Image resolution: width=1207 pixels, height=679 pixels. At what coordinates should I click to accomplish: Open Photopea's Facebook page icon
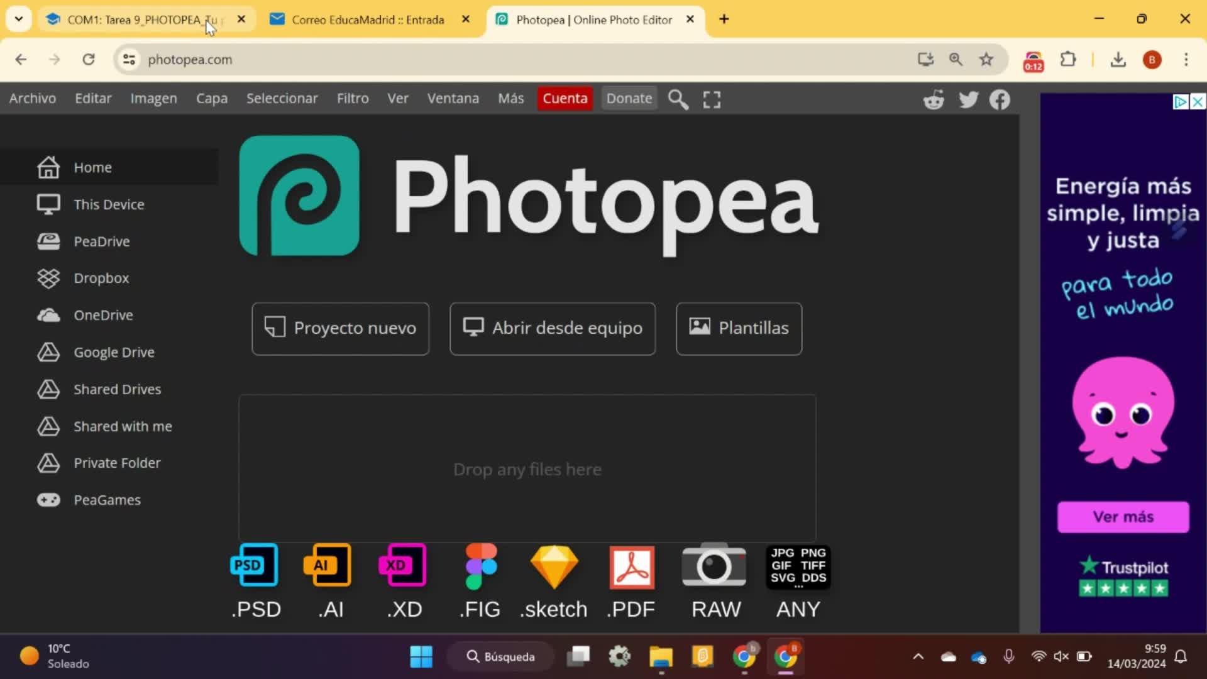click(1000, 99)
